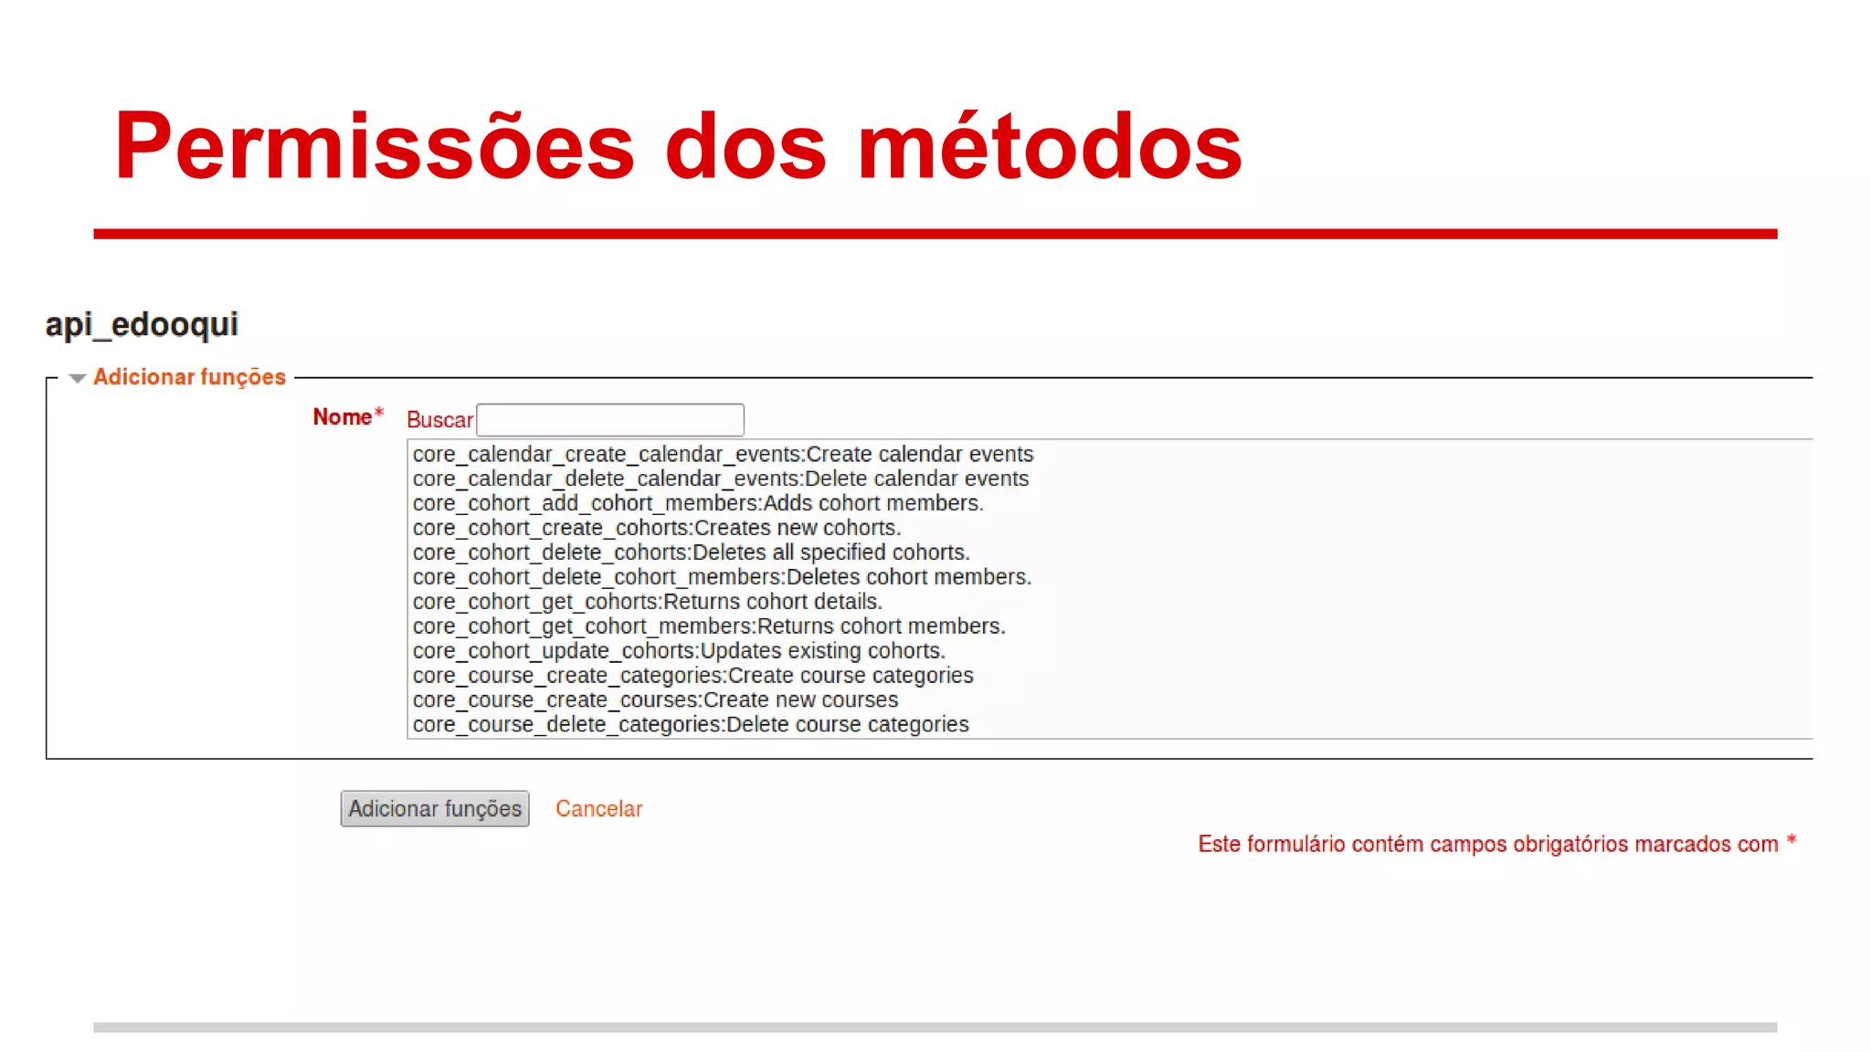Click the Nome field label
The height and width of the screenshot is (1052, 1871).
(343, 417)
